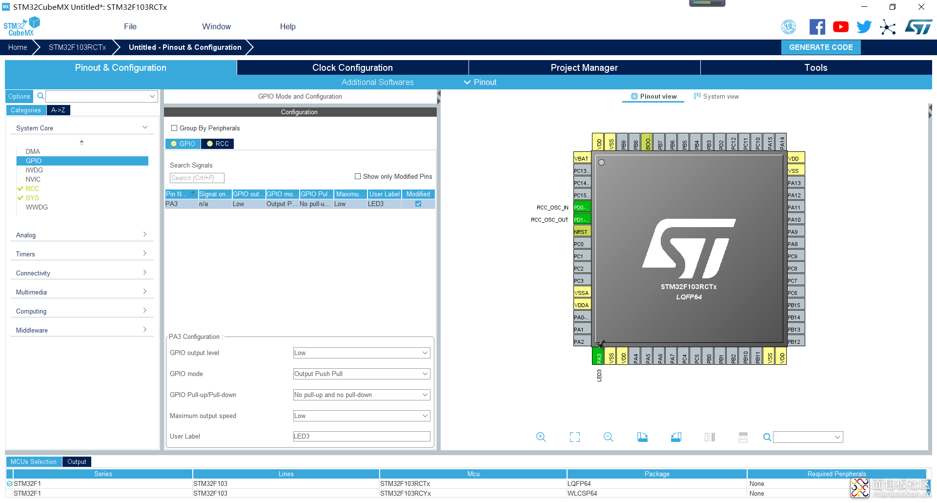Click STM32F103RCTx breadcrumb
937x503 pixels.
(77, 47)
